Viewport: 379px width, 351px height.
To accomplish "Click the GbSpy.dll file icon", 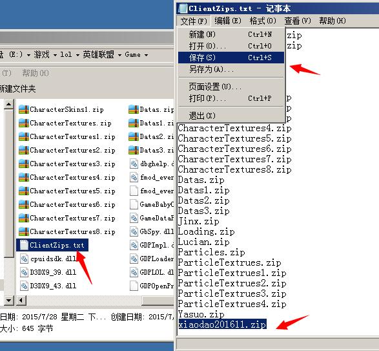I will (134, 231).
